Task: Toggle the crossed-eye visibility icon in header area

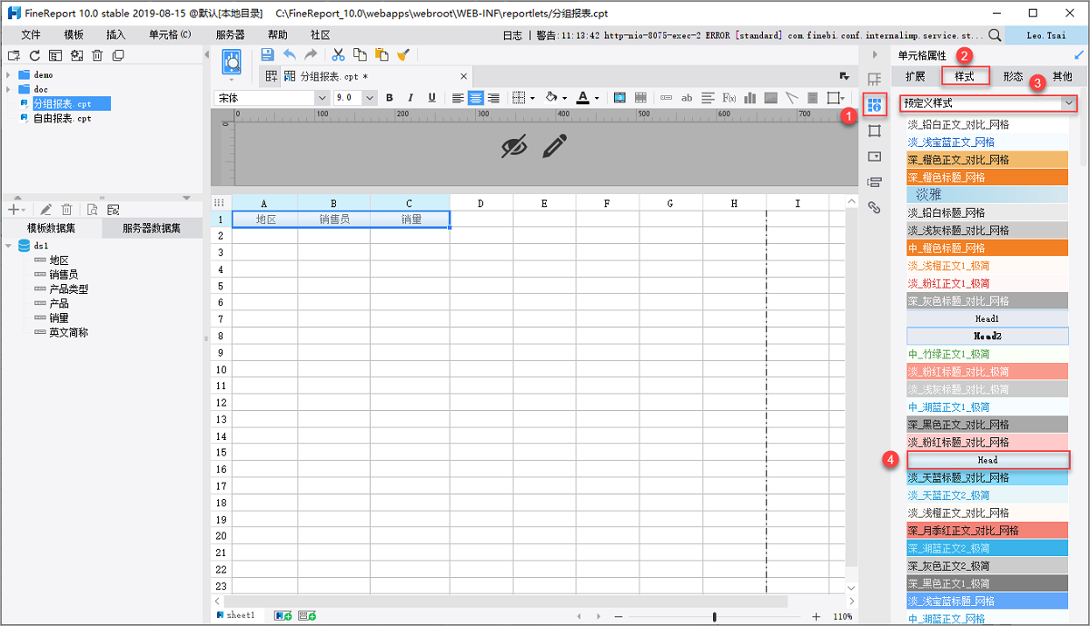Action: coord(514,146)
